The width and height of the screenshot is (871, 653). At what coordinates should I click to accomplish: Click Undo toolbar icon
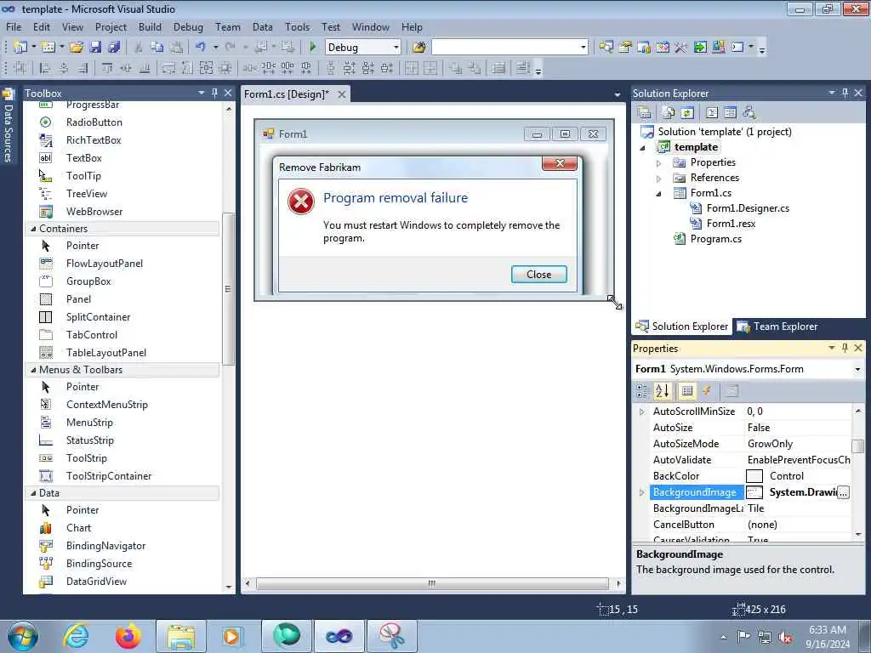coord(201,48)
